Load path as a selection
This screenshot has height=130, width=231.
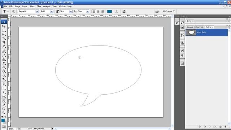click(210, 127)
